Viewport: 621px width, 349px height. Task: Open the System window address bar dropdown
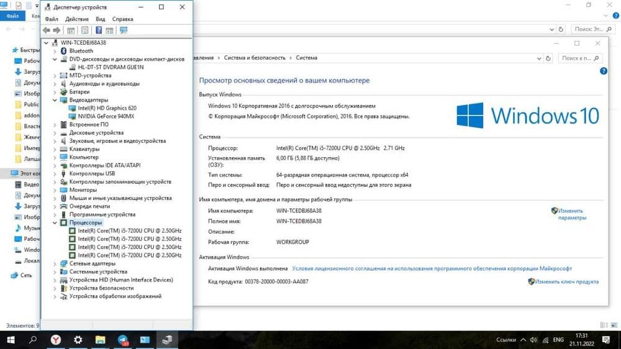(x=539, y=58)
